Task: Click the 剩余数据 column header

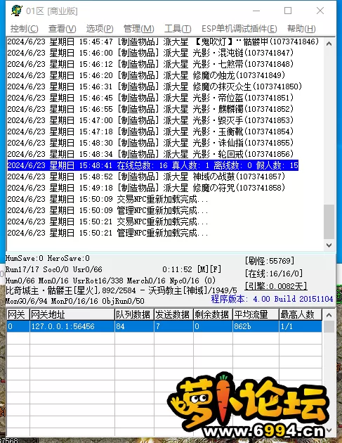Action: 213,314
